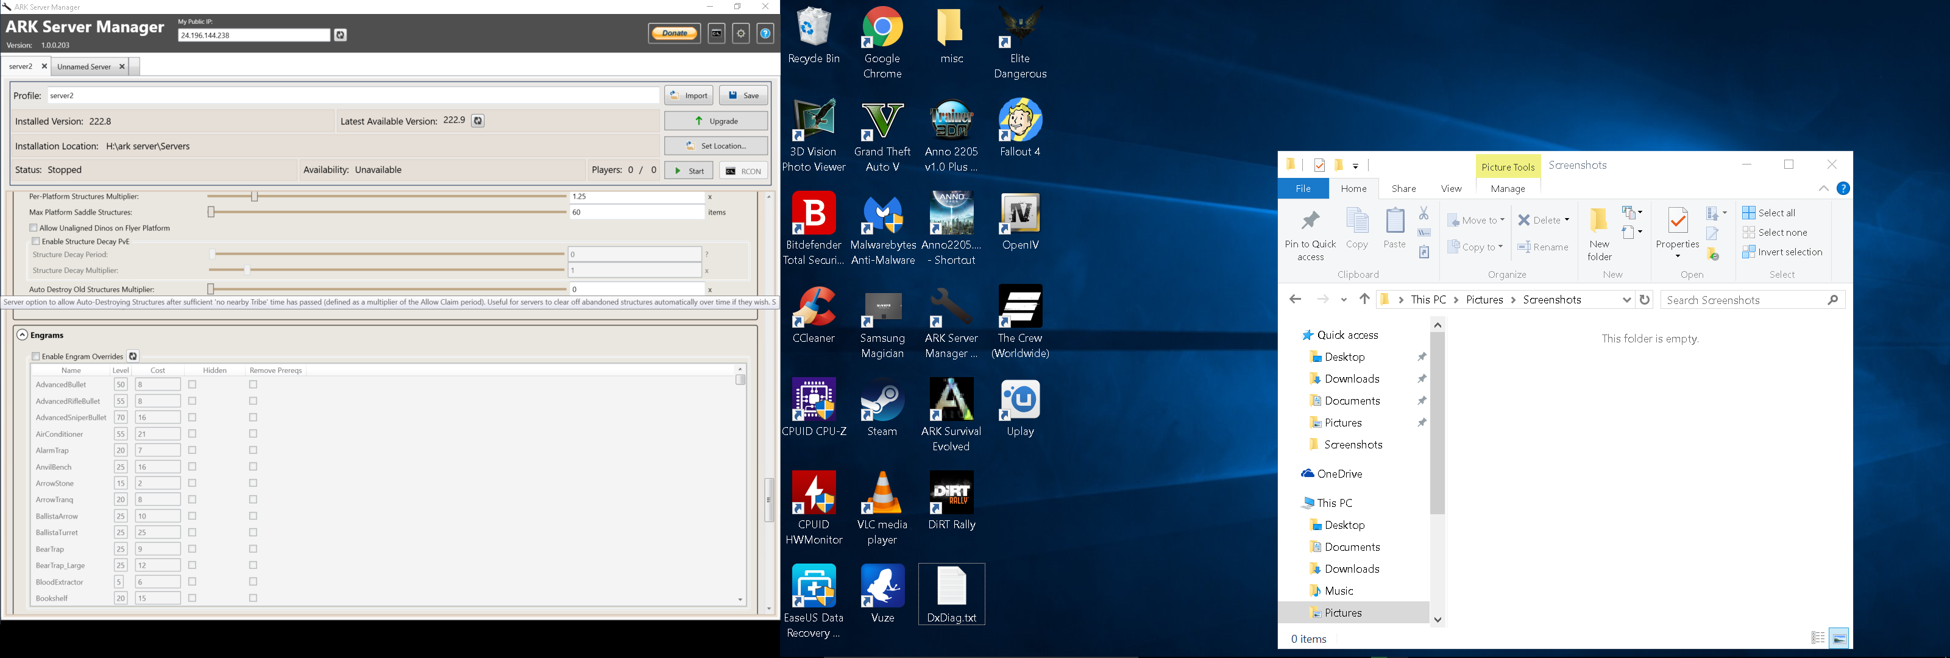Refresh public IP in ARK Server Manager
This screenshot has width=1950, height=658.
click(341, 35)
